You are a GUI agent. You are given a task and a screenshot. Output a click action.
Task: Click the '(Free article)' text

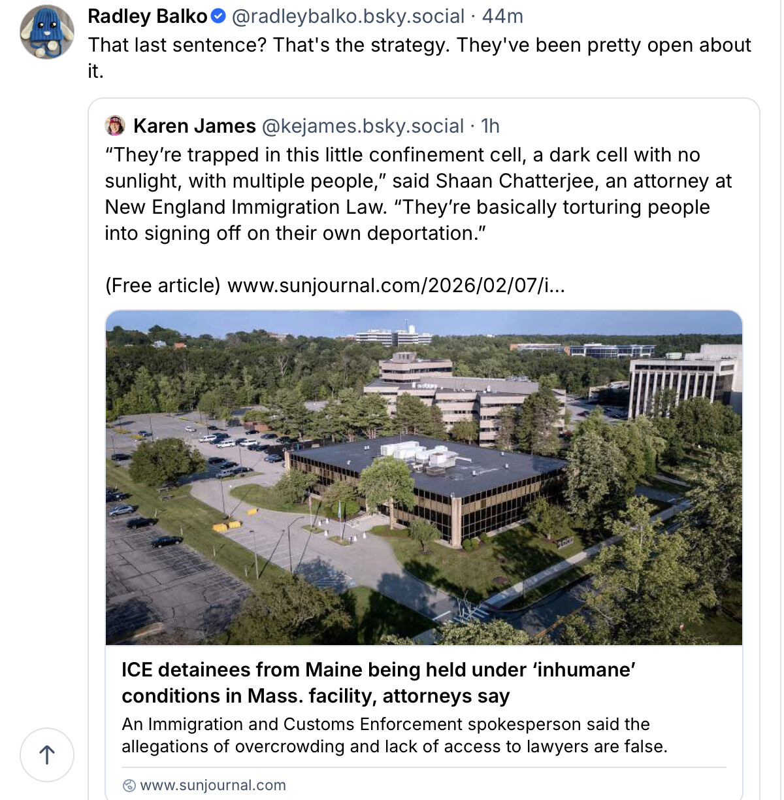163,286
